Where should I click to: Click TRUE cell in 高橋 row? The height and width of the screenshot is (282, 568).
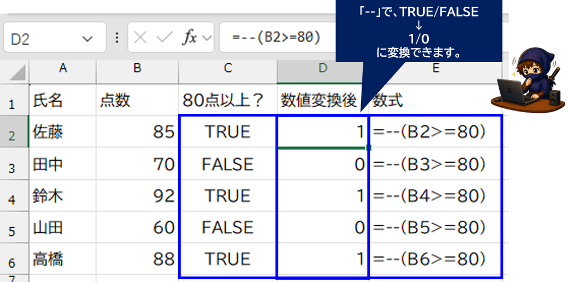[x=227, y=259]
